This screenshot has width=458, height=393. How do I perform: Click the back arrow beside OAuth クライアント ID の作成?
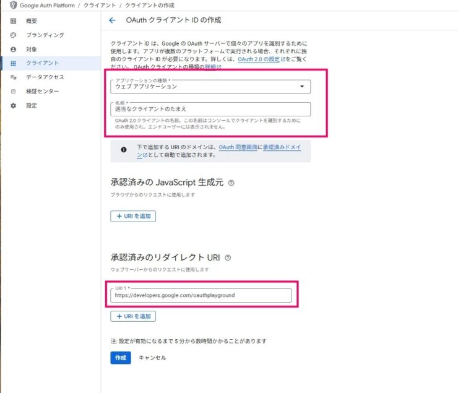point(112,20)
